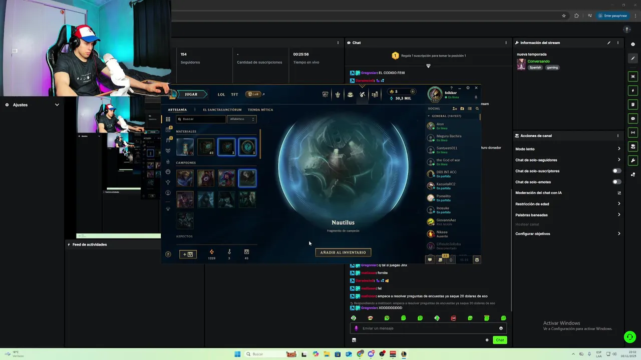641x360 pixels.
Task: Show hidden icons in system tray
Action: [573, 354]
